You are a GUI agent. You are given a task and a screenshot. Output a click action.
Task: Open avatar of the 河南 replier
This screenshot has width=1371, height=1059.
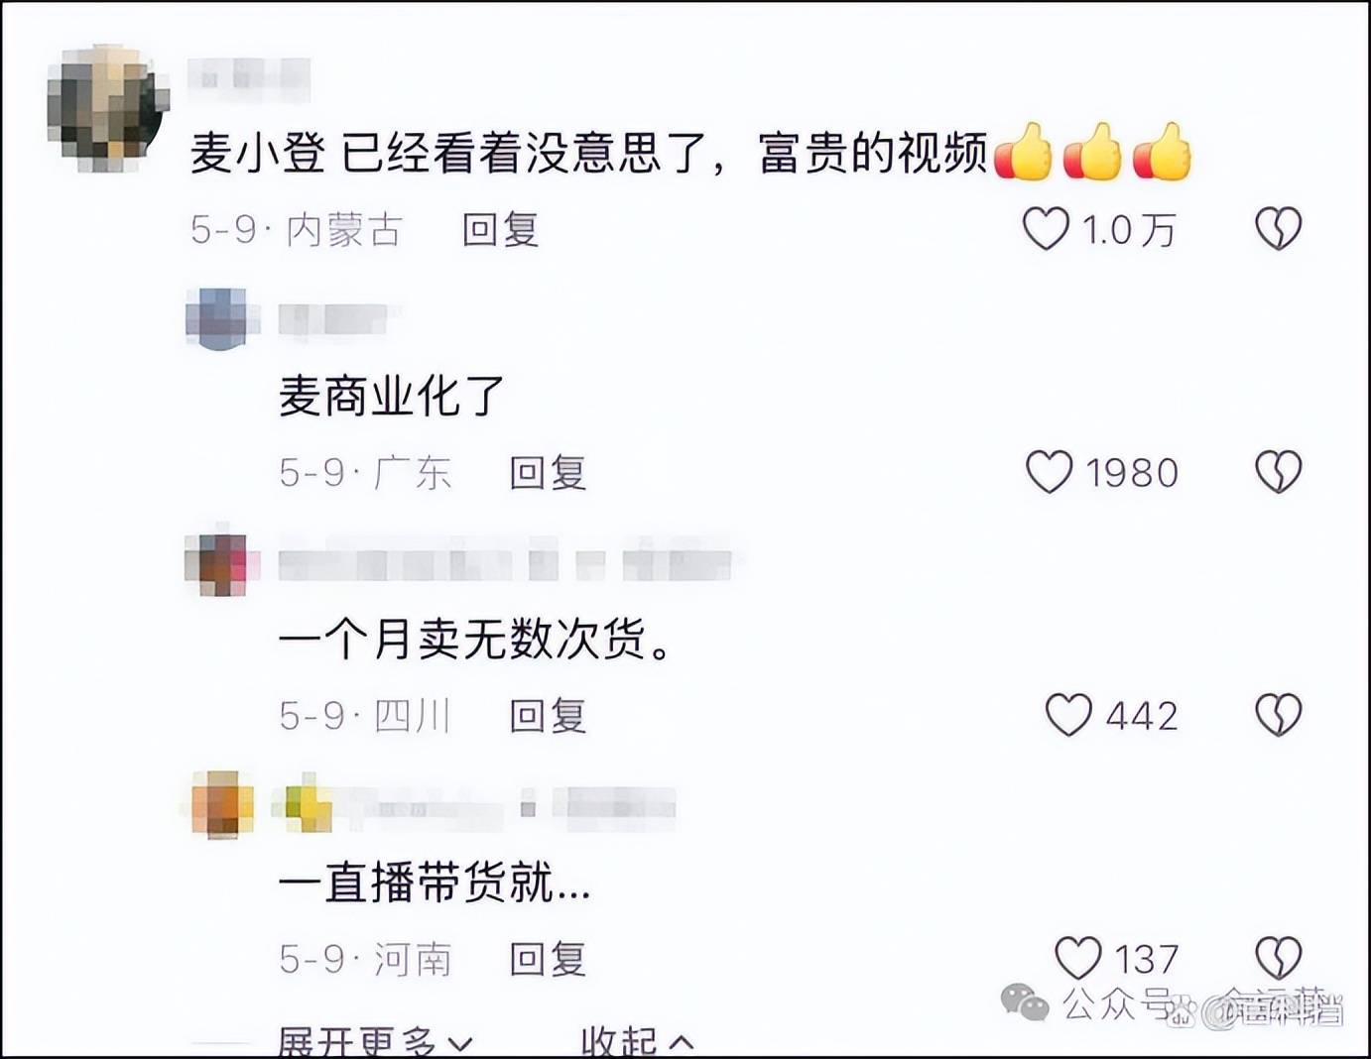[x=221, y=804]
